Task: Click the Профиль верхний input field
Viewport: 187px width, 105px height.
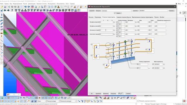Action: click(x=107, y=22)
